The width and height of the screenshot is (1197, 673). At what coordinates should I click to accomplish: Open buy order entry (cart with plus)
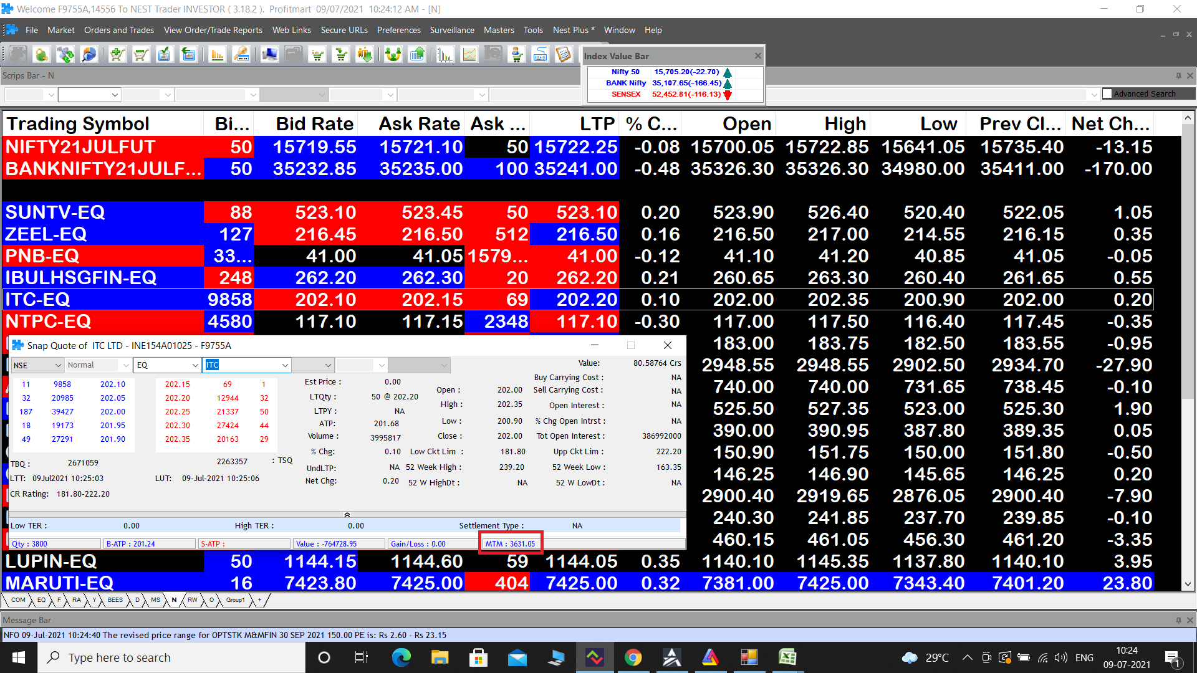117,55
